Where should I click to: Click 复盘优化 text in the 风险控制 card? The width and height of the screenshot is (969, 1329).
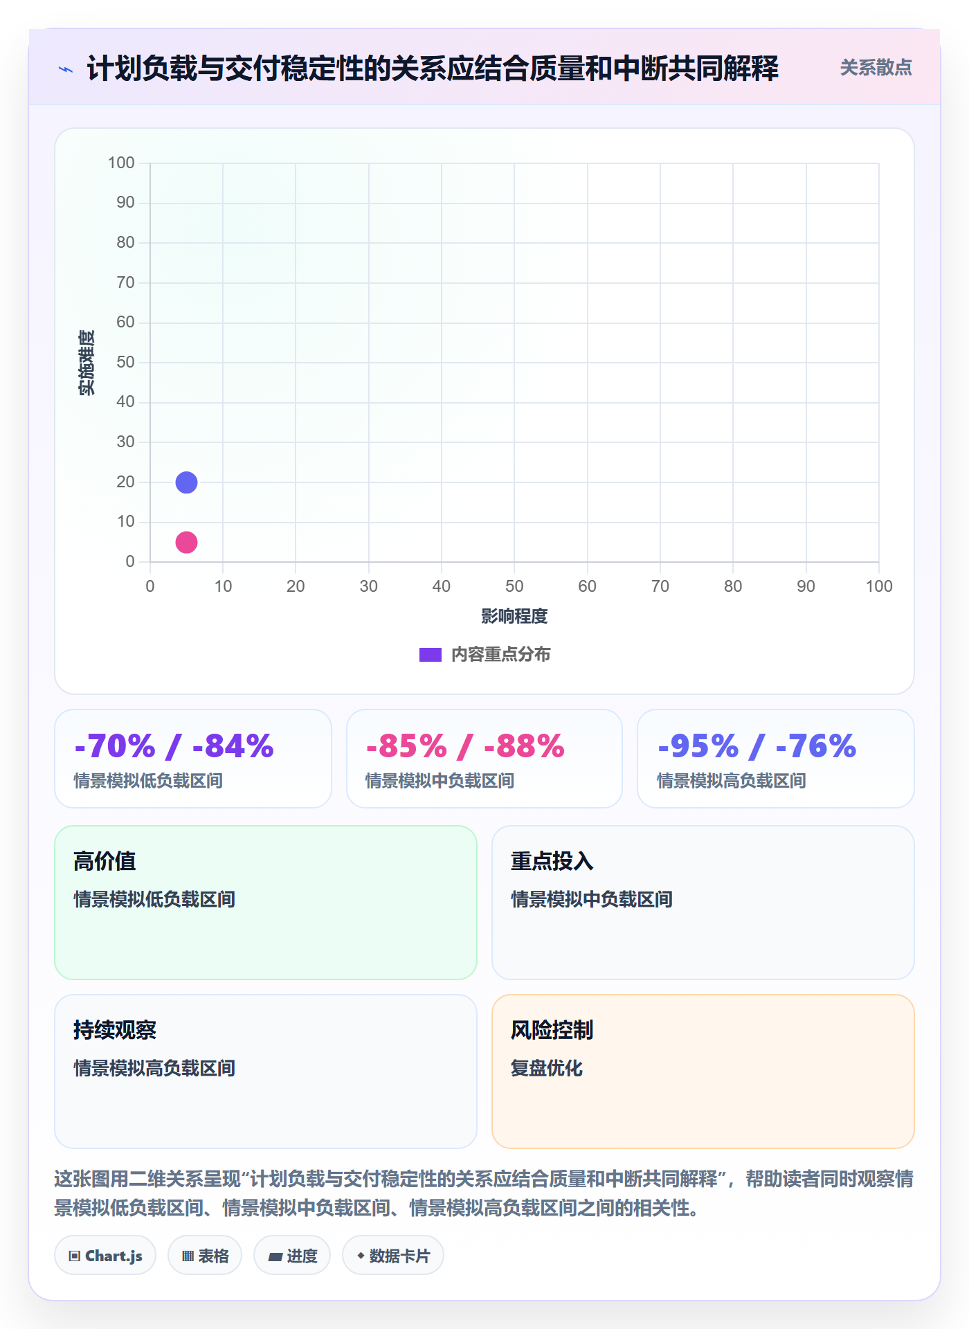click(x=547, y=1068)
